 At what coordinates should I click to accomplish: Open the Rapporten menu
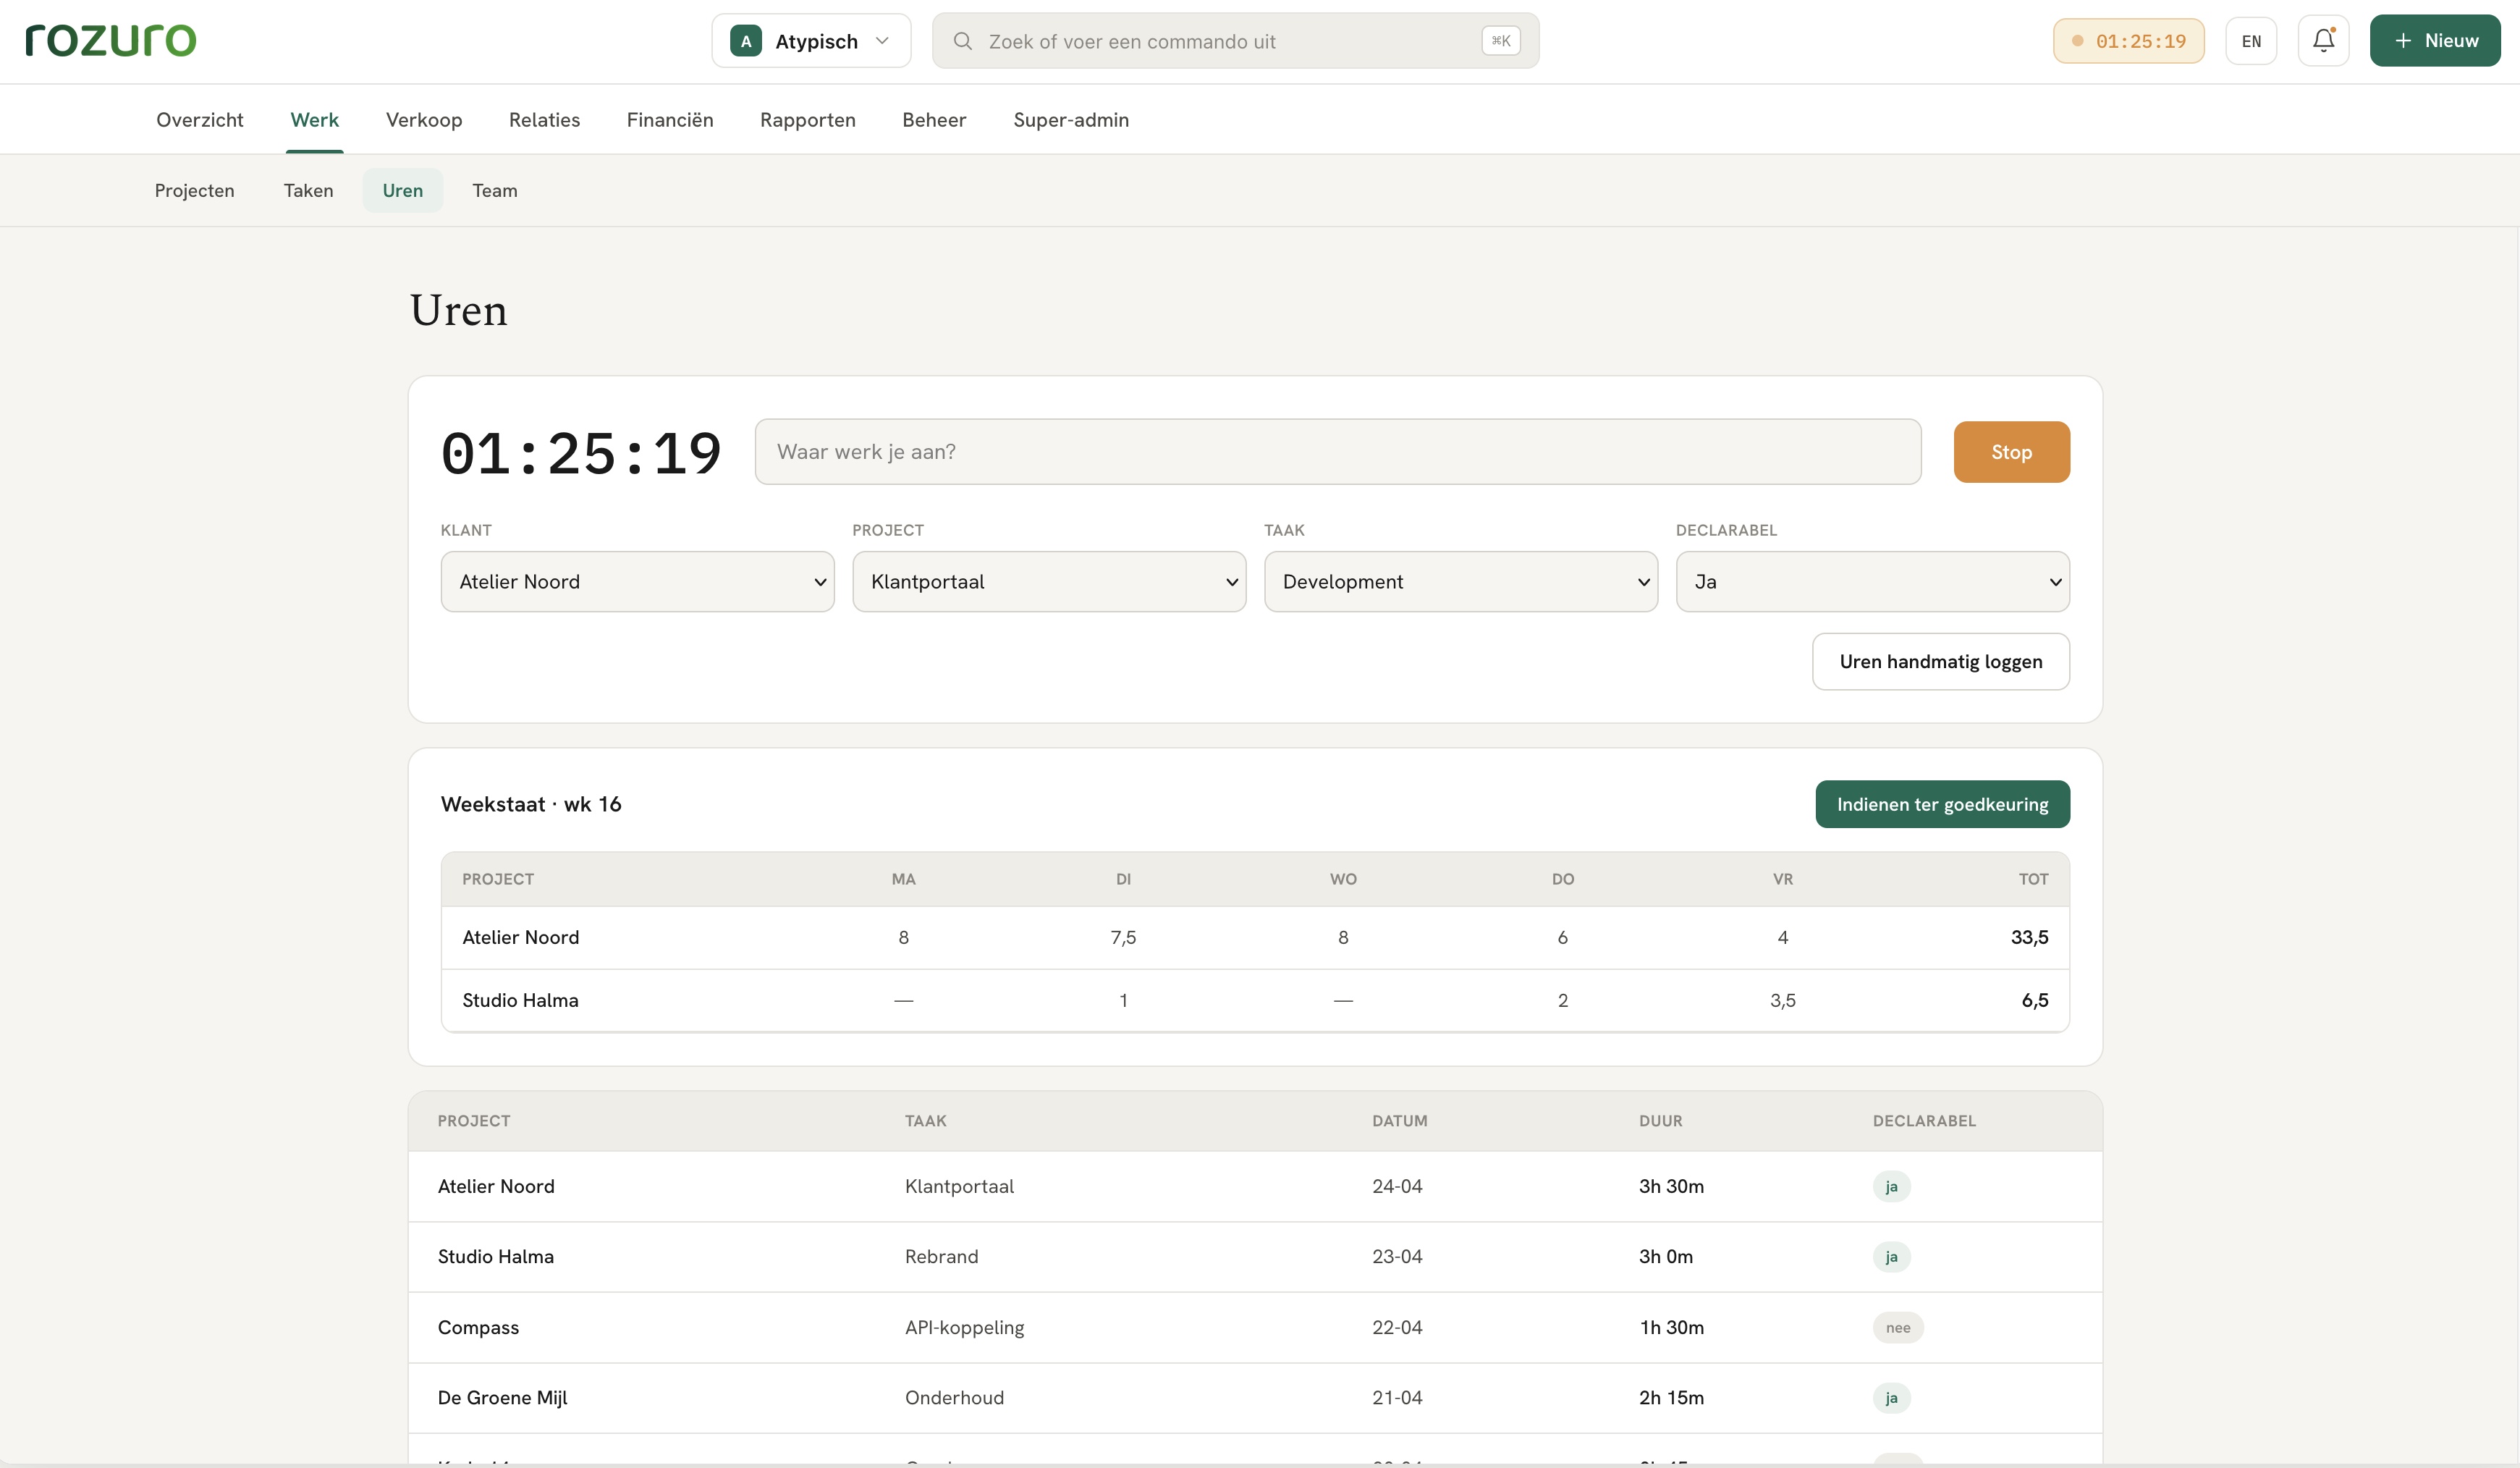click(808, 120)
